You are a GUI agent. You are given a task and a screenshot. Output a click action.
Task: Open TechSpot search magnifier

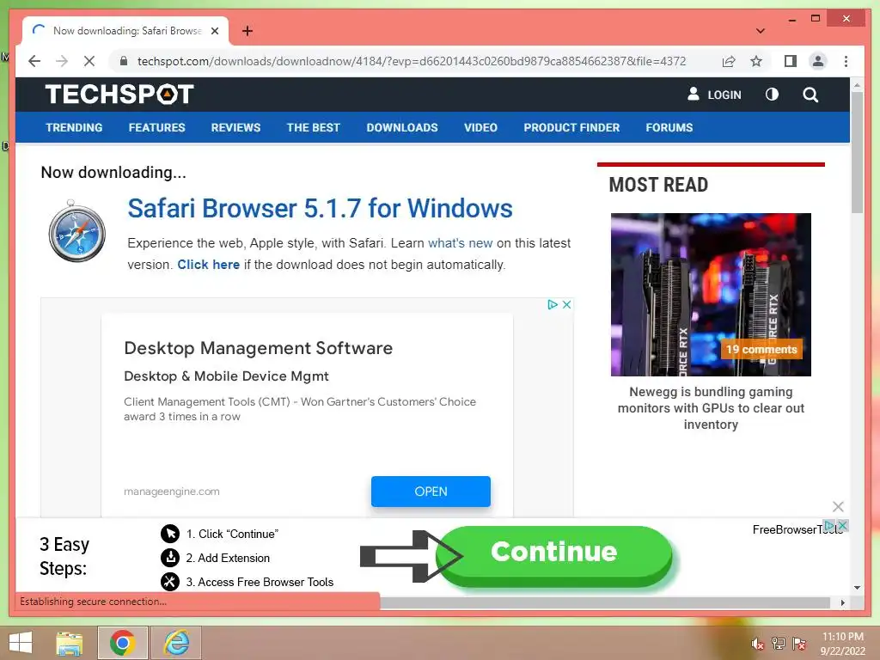tap(810, 95)
